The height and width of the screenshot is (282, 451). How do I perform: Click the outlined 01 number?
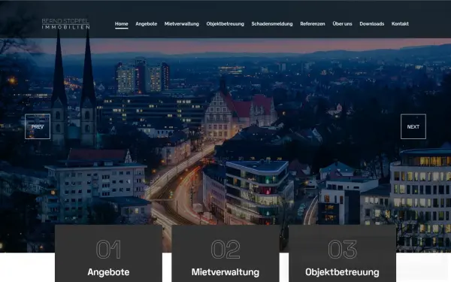(x=108, y=250)
